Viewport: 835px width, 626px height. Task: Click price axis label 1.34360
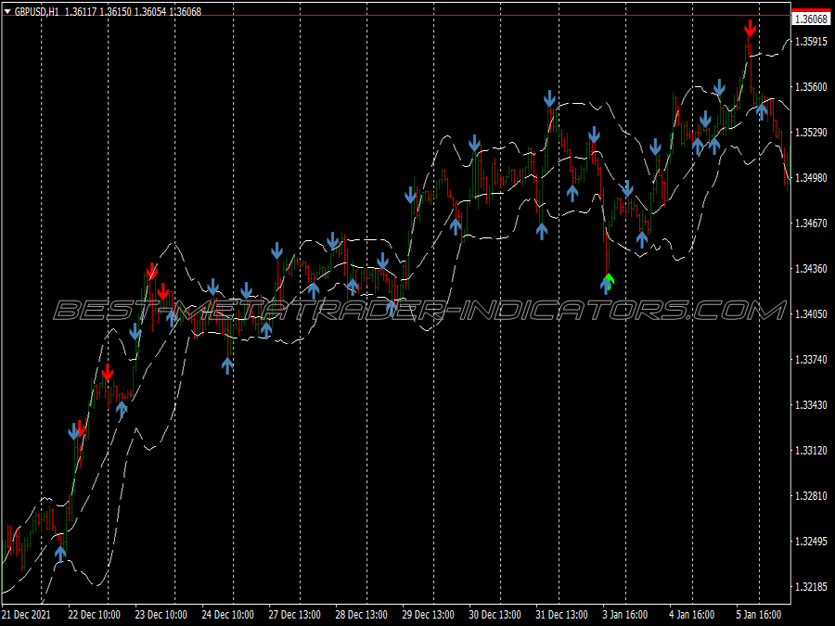click(x=811, y=269)
